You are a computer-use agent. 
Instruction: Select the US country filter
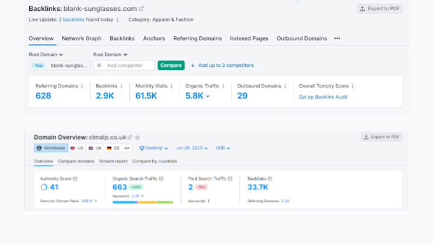77,148
